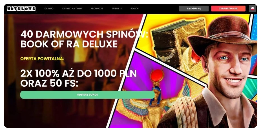Click the 40 Darmowych Spinów headline
Image resolution: width=261 pixels, height=131 pixels.
coord(84,34)
